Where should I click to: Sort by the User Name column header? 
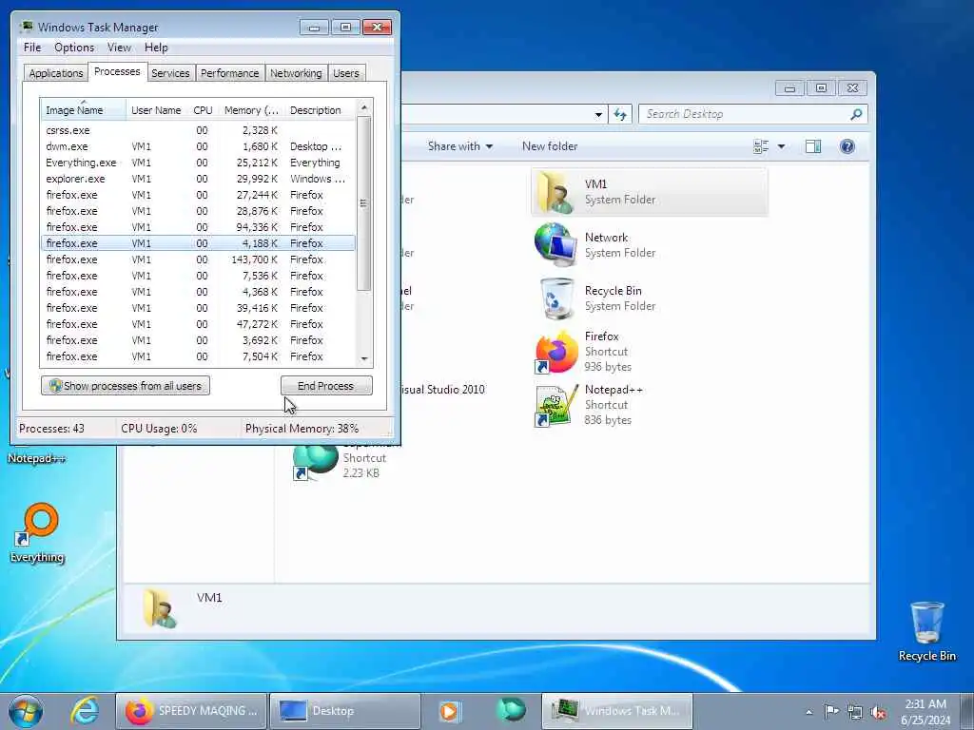pyautogui.click(x=156, y=110)
